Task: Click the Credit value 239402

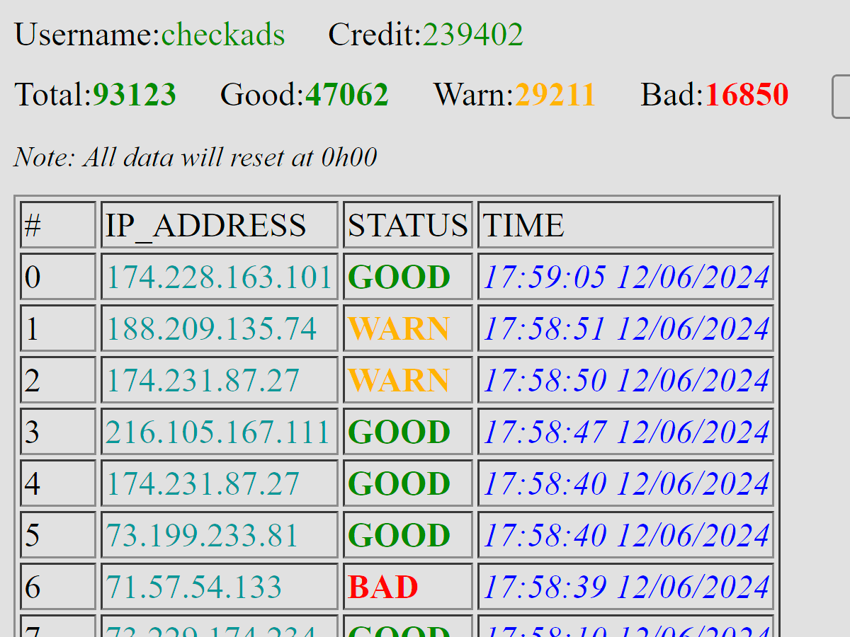Action: tap(473, 35)
